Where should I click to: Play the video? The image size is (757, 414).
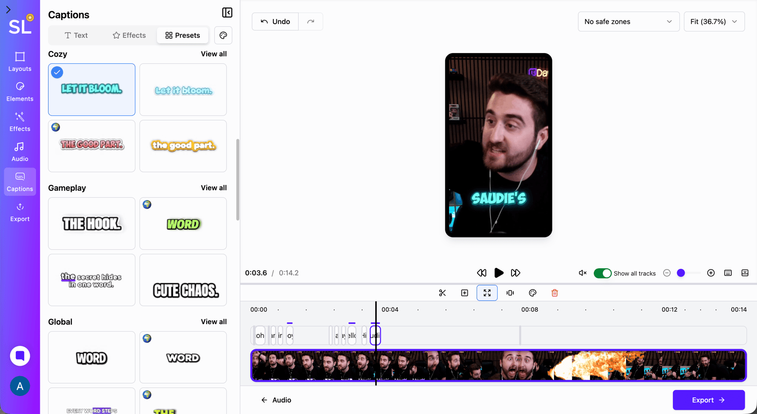pos(499,273)
